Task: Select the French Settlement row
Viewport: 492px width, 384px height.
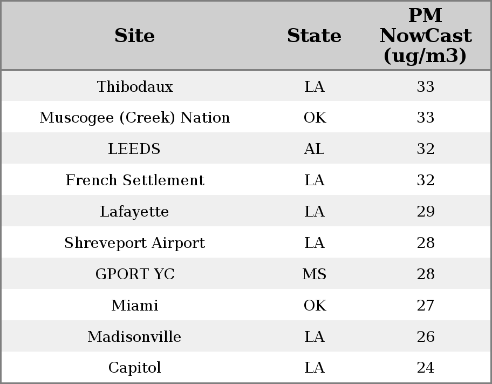Action: [x=135, y=180]
